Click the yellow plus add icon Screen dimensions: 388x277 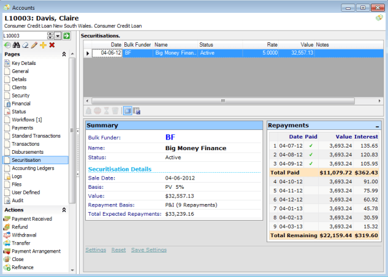click(43, 45)
